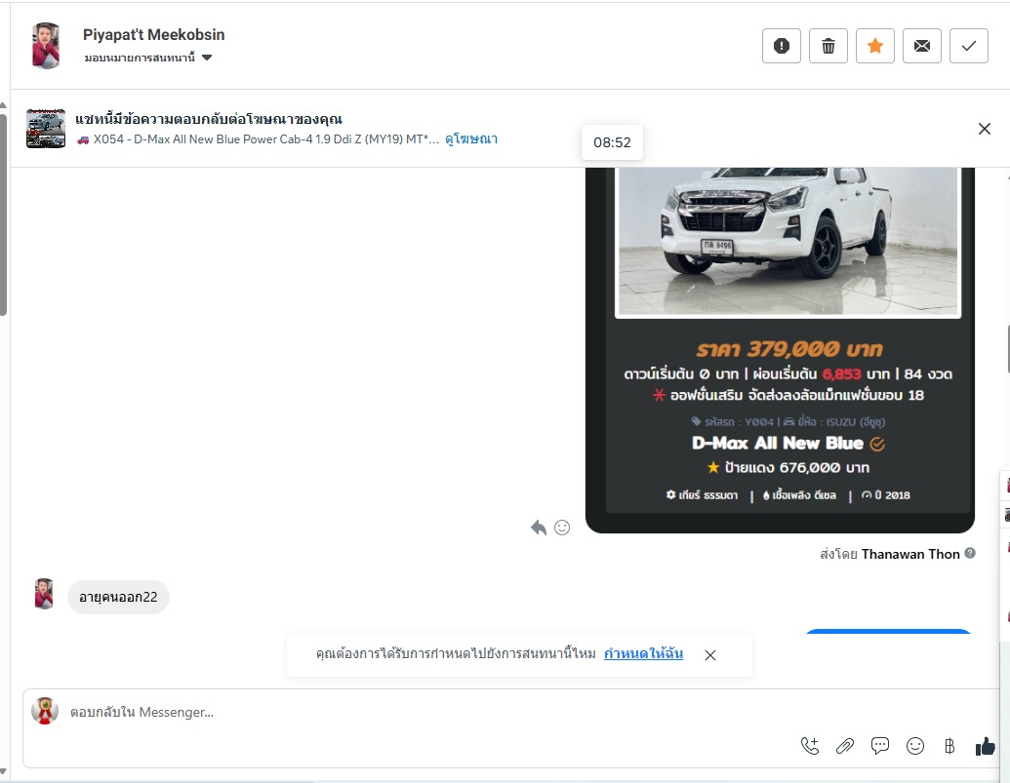Open sender avatar beside อายุคนออก22 message
The height and width of the screenshot is (783, 1010).
[x=44, y=593]
